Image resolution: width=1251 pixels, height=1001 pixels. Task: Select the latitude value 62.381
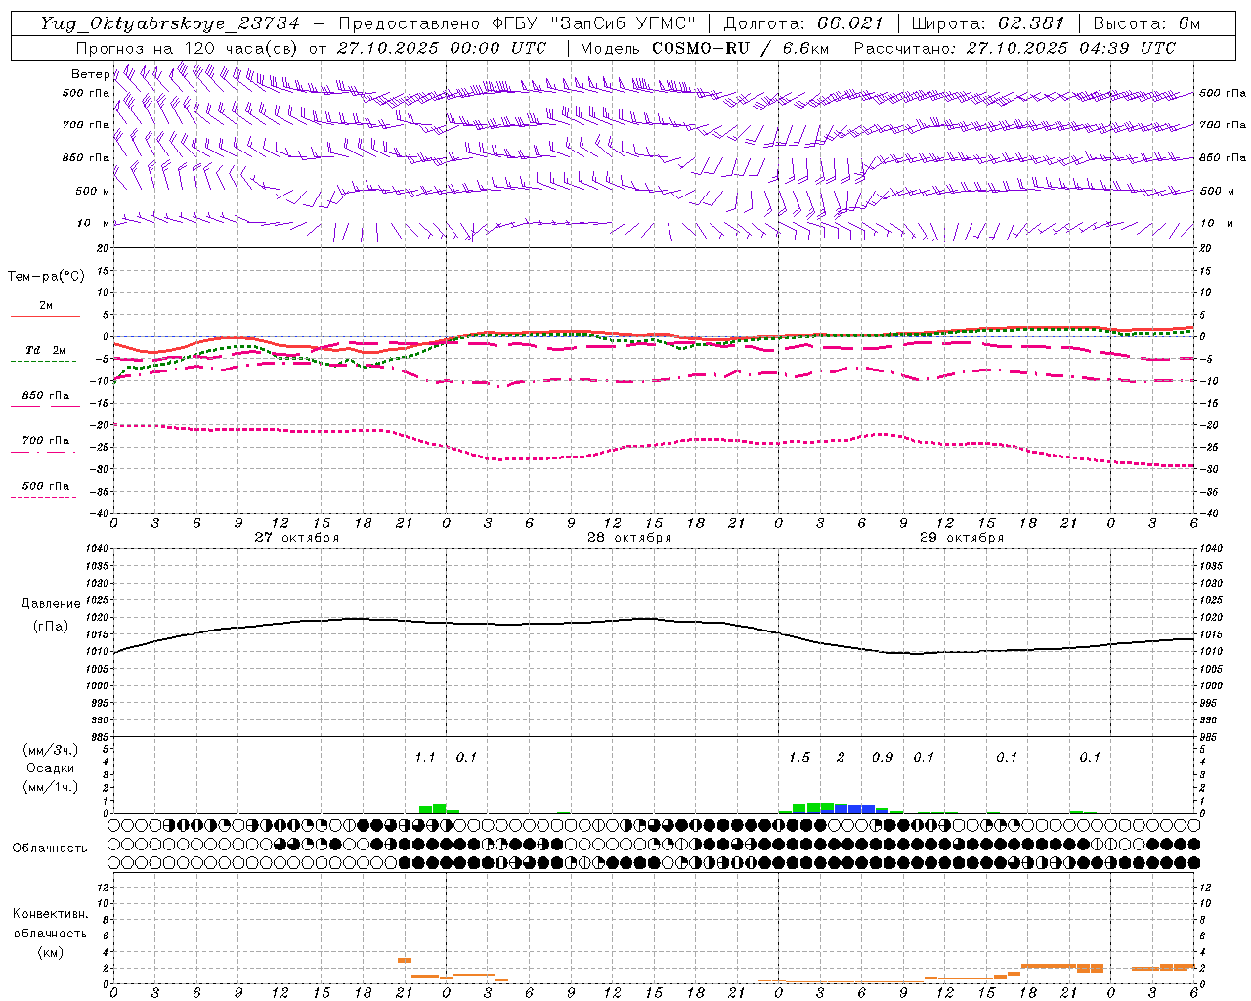pyautogui.click(x=1031, y=23)
